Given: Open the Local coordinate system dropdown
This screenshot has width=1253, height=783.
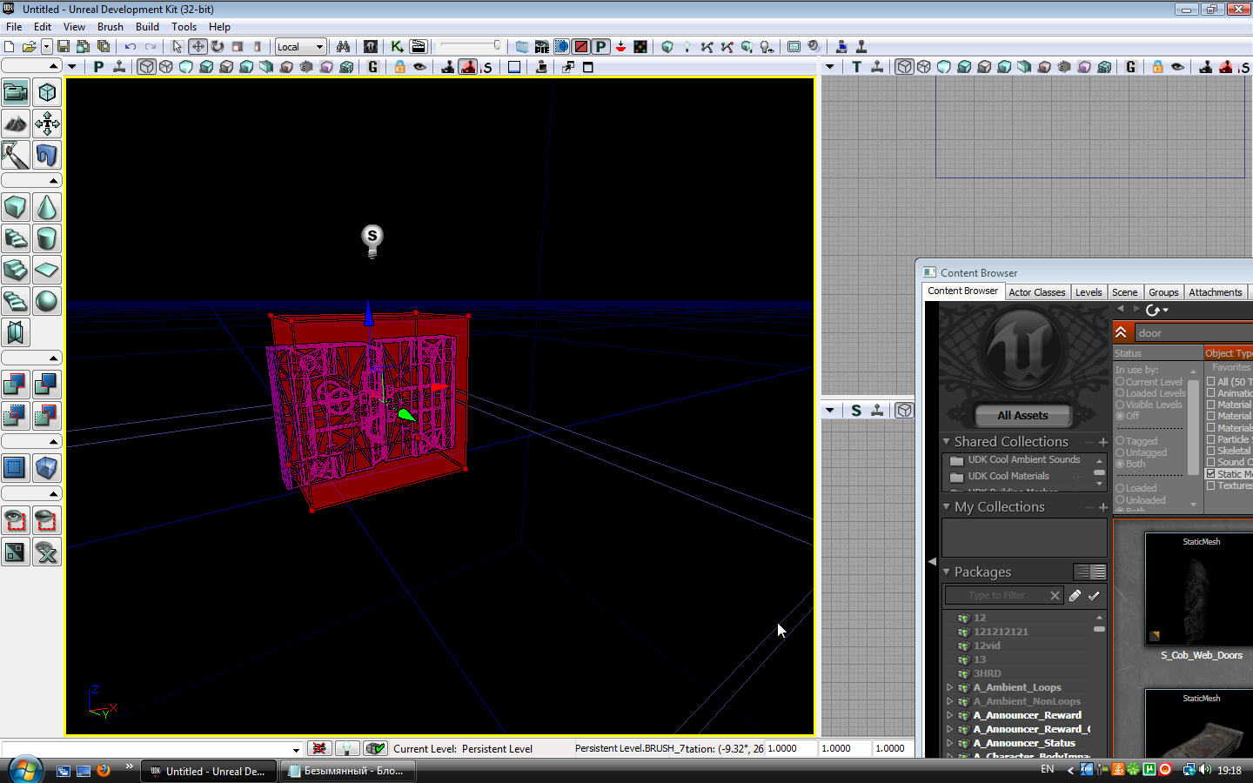Looking at the screenshot, I should (300, 47).
